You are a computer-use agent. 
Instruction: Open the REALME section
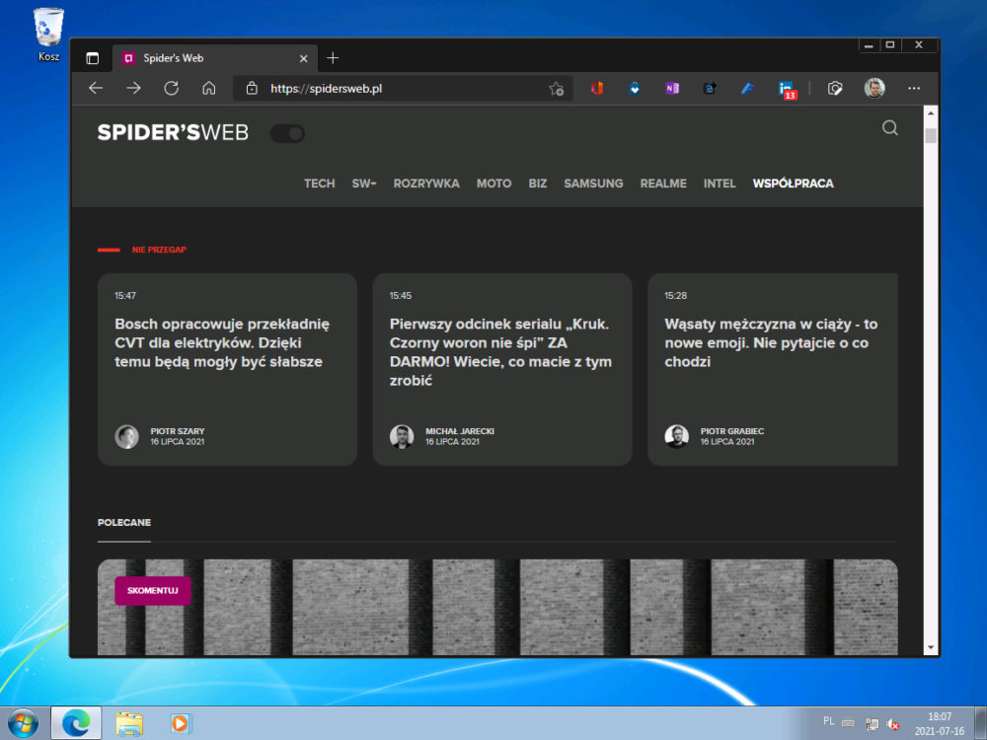coord(663,184)
